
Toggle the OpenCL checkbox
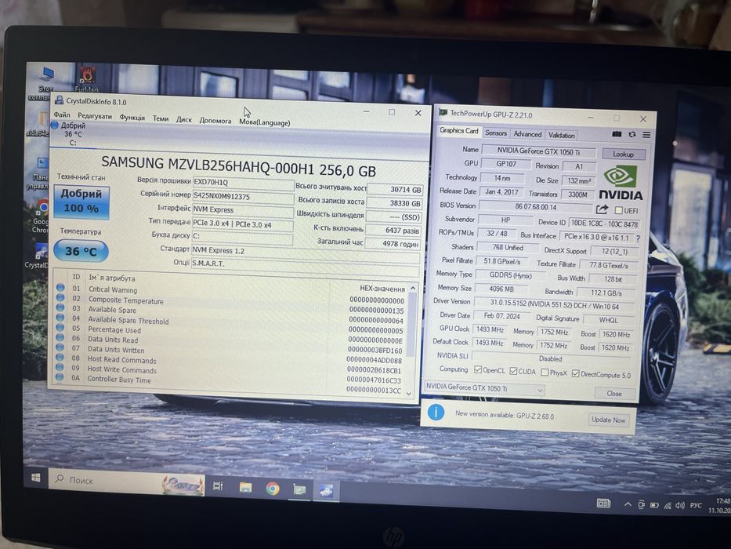(478, 369)
